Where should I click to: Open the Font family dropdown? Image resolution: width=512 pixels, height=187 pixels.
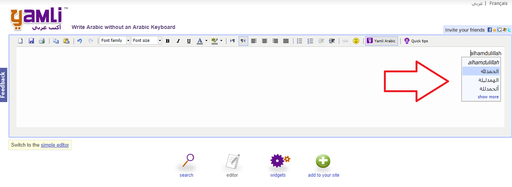115,40
